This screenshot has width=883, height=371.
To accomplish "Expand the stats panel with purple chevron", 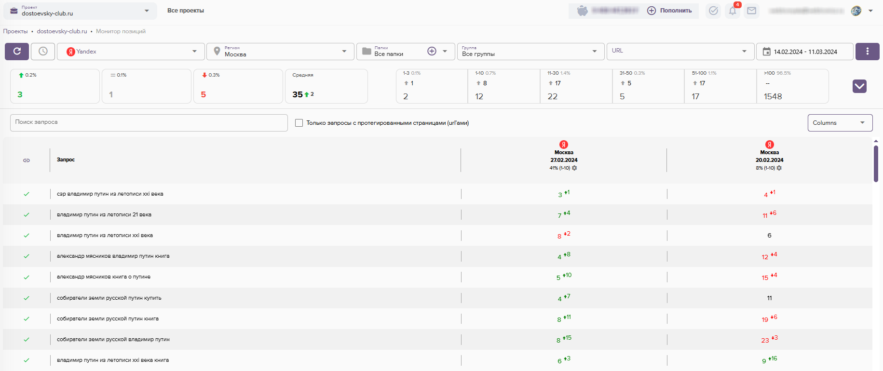I will click(859, 86).
